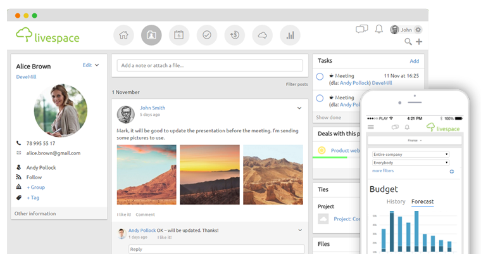Open the DeveMill company link under Alice Brown

[26, 77]
